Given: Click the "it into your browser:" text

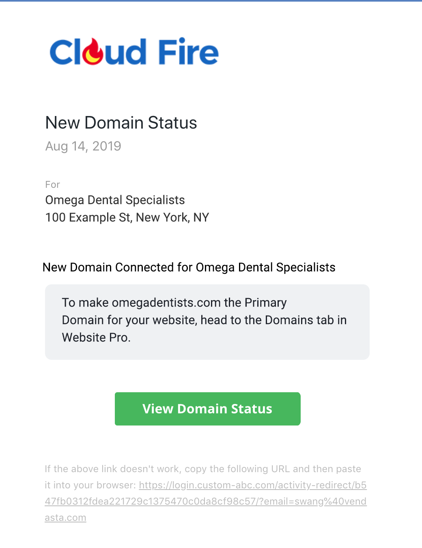Looking at the screenshot, I should coord(90,485).
